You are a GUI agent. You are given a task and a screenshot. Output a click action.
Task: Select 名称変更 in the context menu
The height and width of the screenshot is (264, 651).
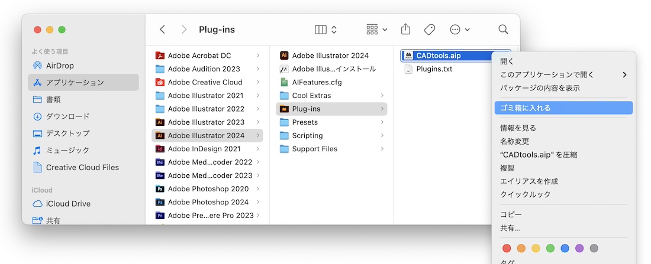tap(514, 141)
